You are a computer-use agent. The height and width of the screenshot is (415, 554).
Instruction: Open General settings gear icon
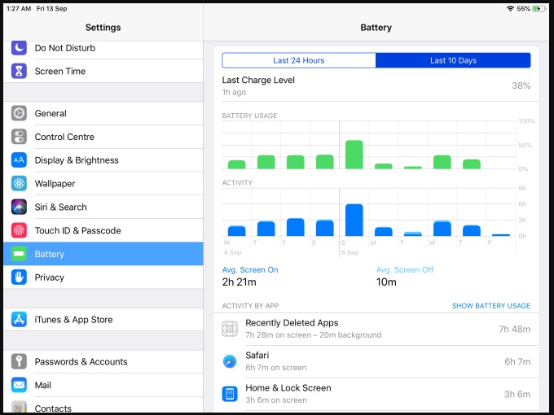[x=20, y=114]
